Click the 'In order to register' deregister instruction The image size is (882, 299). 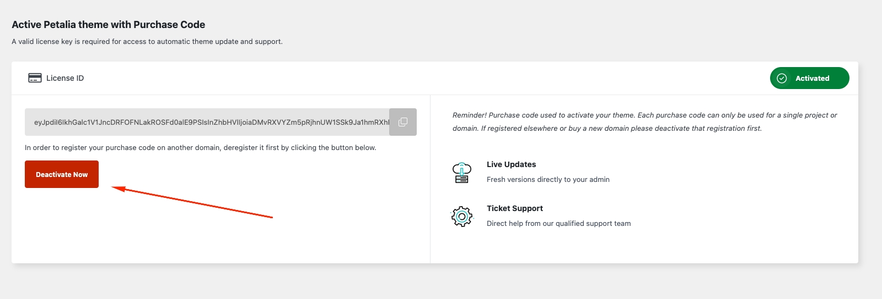coord(200,147)
